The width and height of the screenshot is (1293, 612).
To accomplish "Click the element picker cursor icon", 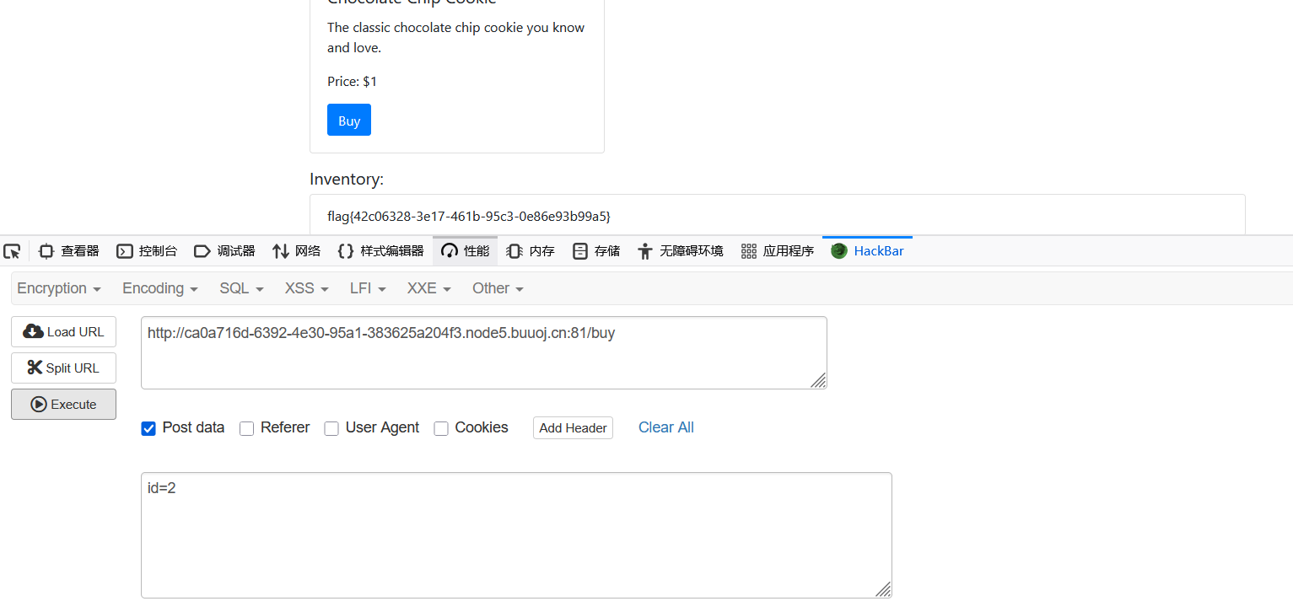I will pyautogui.click(x=12, y=251).
